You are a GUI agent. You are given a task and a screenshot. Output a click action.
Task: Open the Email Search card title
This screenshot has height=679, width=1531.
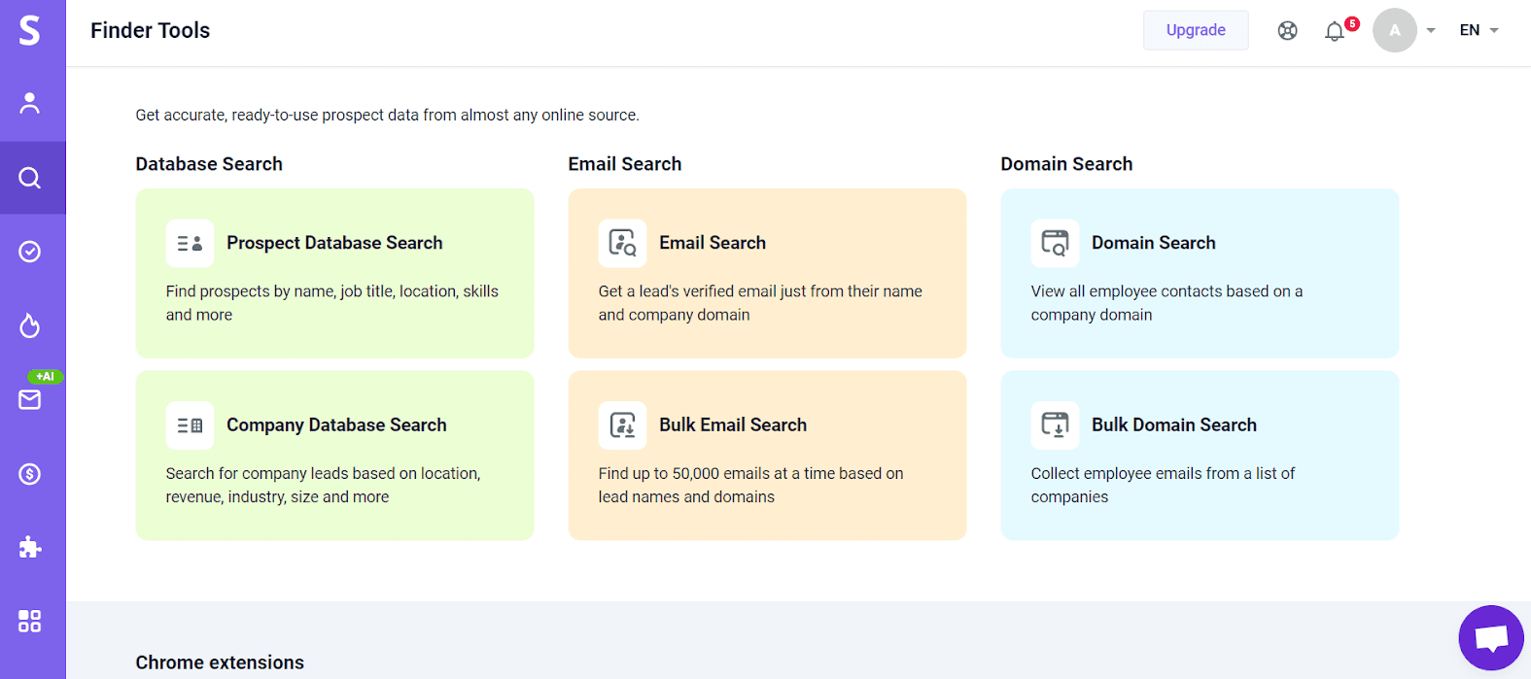coord(713,243)
